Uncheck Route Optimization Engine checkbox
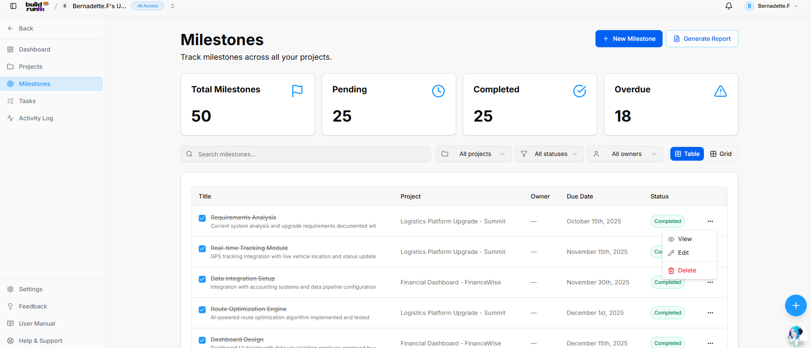This screenshot has width=811, height=348. coord(202,310)
